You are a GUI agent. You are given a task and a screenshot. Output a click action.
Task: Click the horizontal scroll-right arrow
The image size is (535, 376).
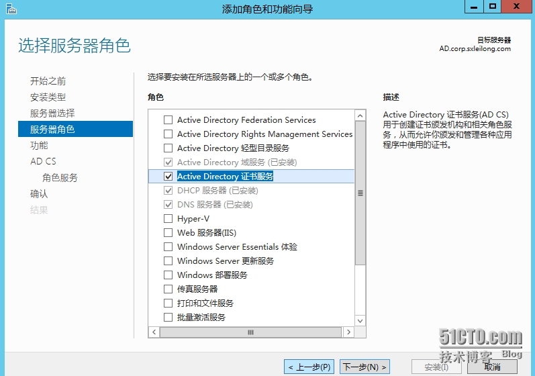(x=348, y=332)
